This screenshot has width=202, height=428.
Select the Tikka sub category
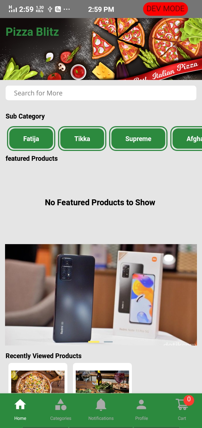[x=82, y=139]
